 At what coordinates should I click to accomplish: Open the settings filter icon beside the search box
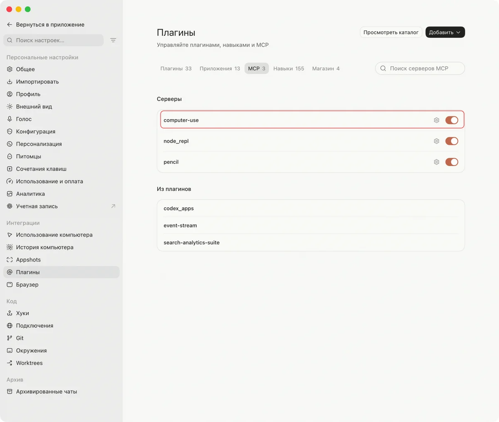tap(113, 40)
